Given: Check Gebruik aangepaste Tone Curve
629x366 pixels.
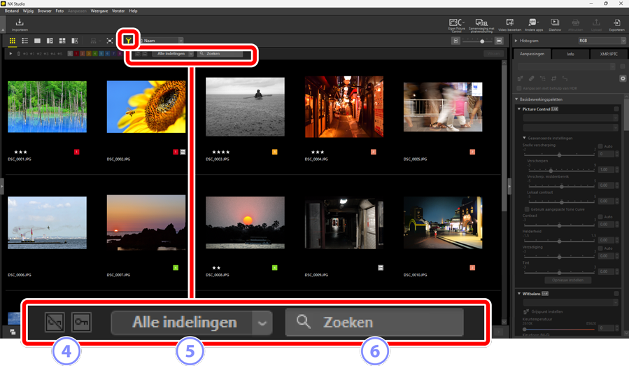Looking at the screenshot, I should 527,209.
